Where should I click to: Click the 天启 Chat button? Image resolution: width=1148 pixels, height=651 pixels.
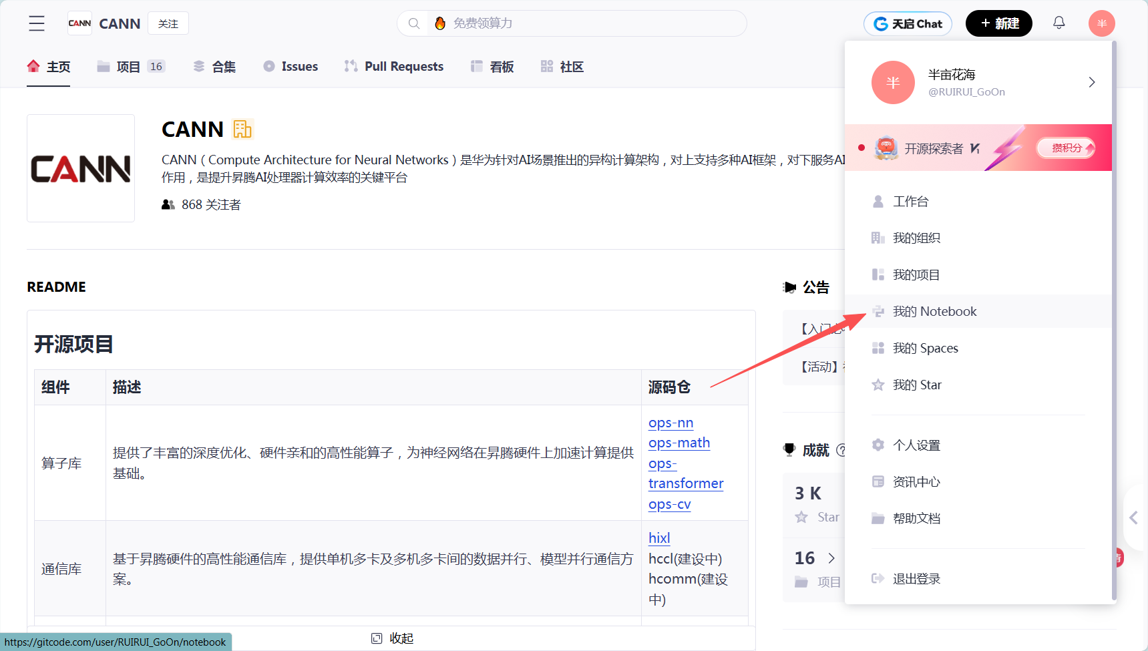pyautogui.click(x=908, y=23)
